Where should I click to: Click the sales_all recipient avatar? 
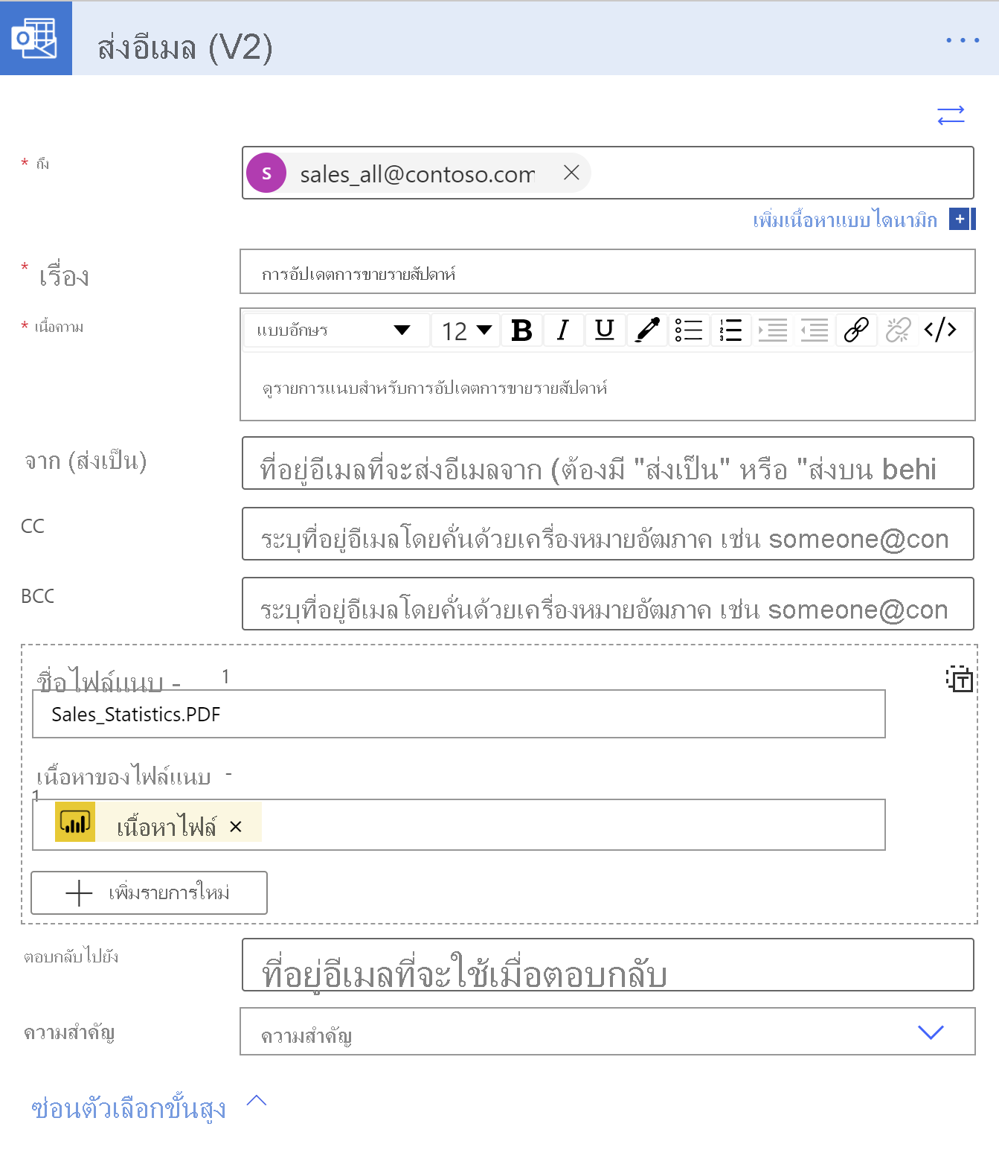266,173
